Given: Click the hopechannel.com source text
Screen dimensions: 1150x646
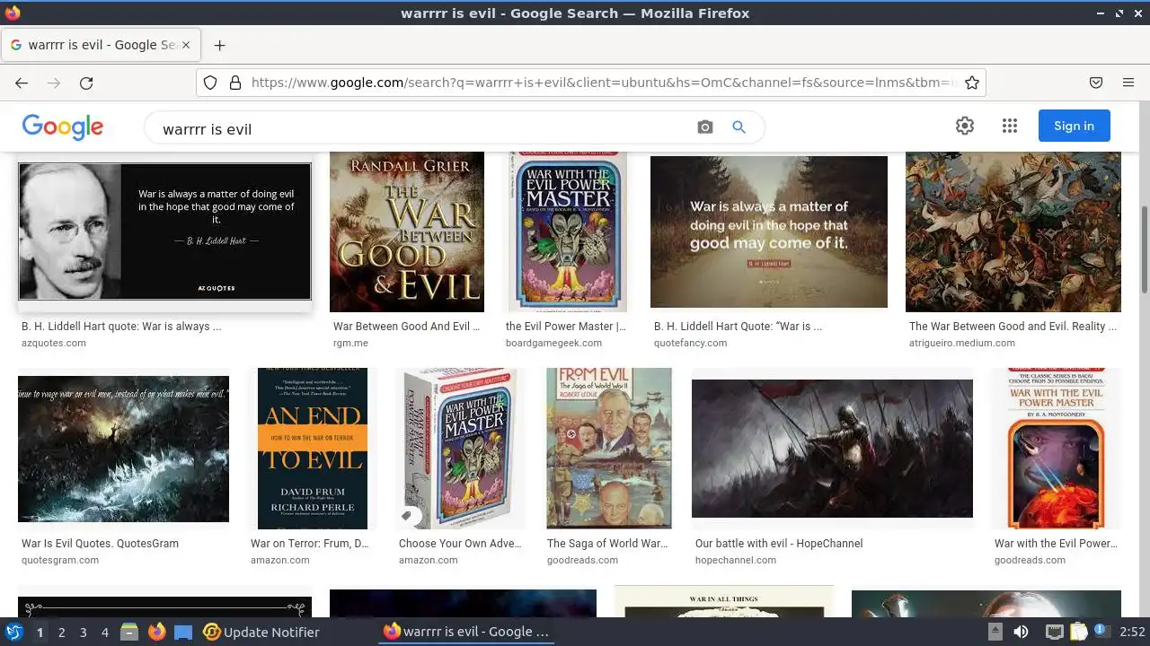Looking at the screenshot, I should [736, 560].
